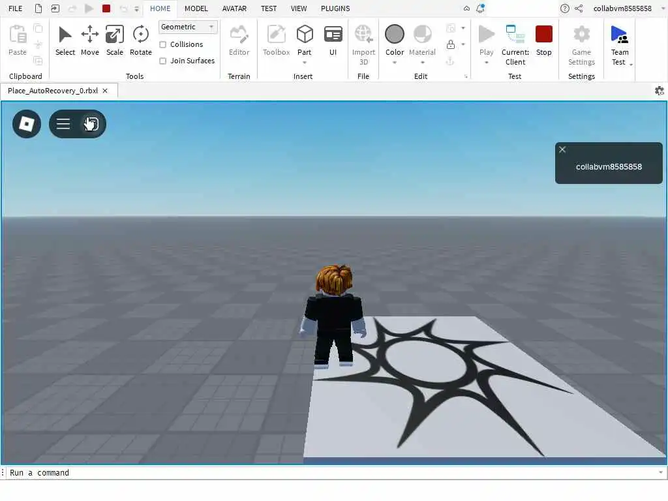668x501 pixels.
Task: Open the Help question mark icon
Action: pyautogui.click(x=564, y=8)
